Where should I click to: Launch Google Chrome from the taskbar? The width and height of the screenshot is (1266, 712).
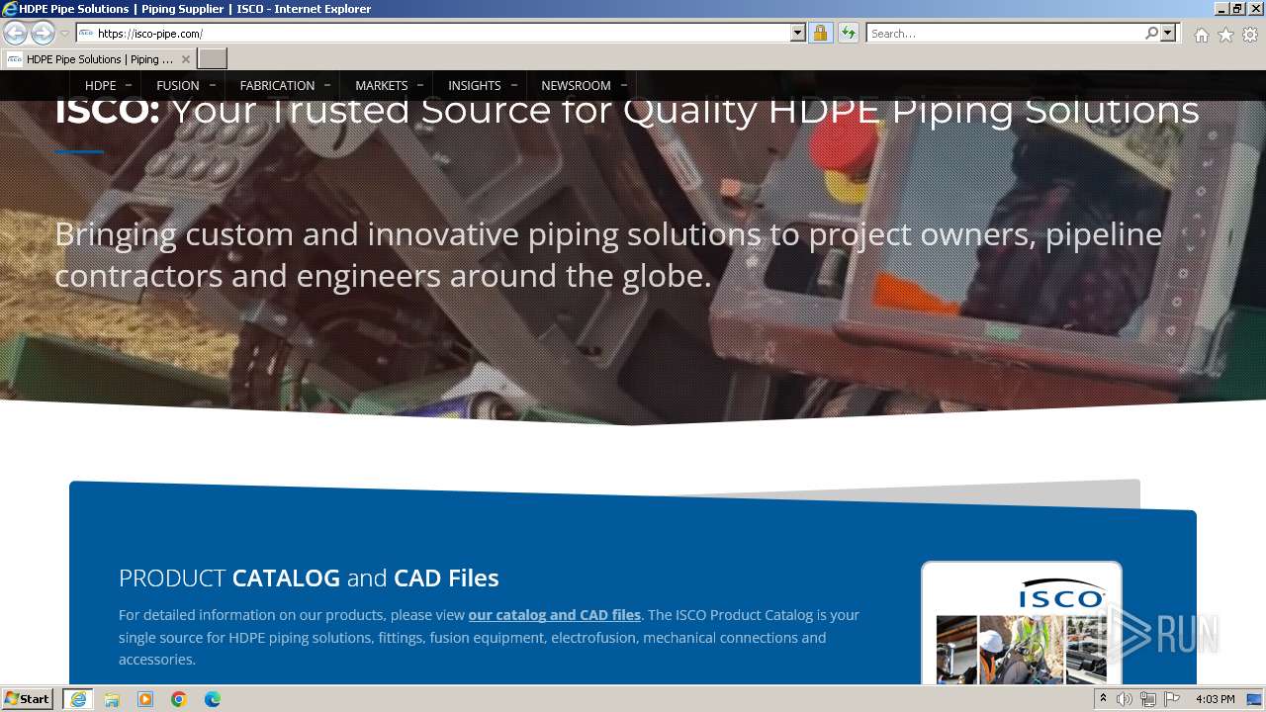(x=179, y=699)
